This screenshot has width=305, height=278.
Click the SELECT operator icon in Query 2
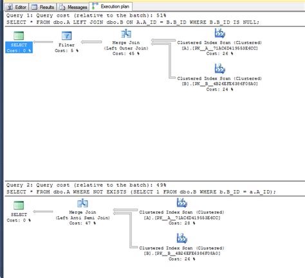pos(19,205)
